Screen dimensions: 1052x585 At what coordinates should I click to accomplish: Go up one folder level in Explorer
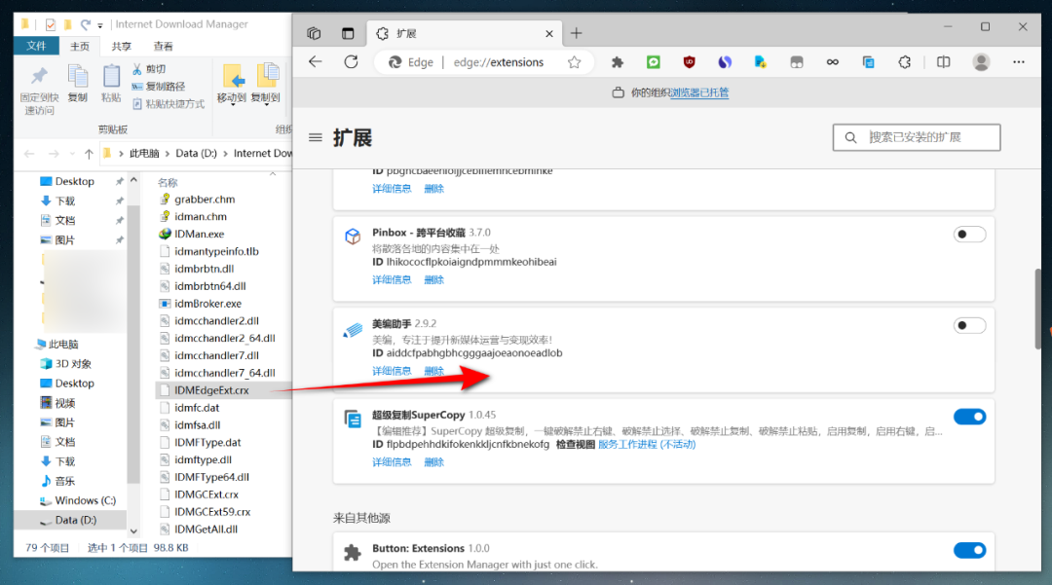(89, 154)
